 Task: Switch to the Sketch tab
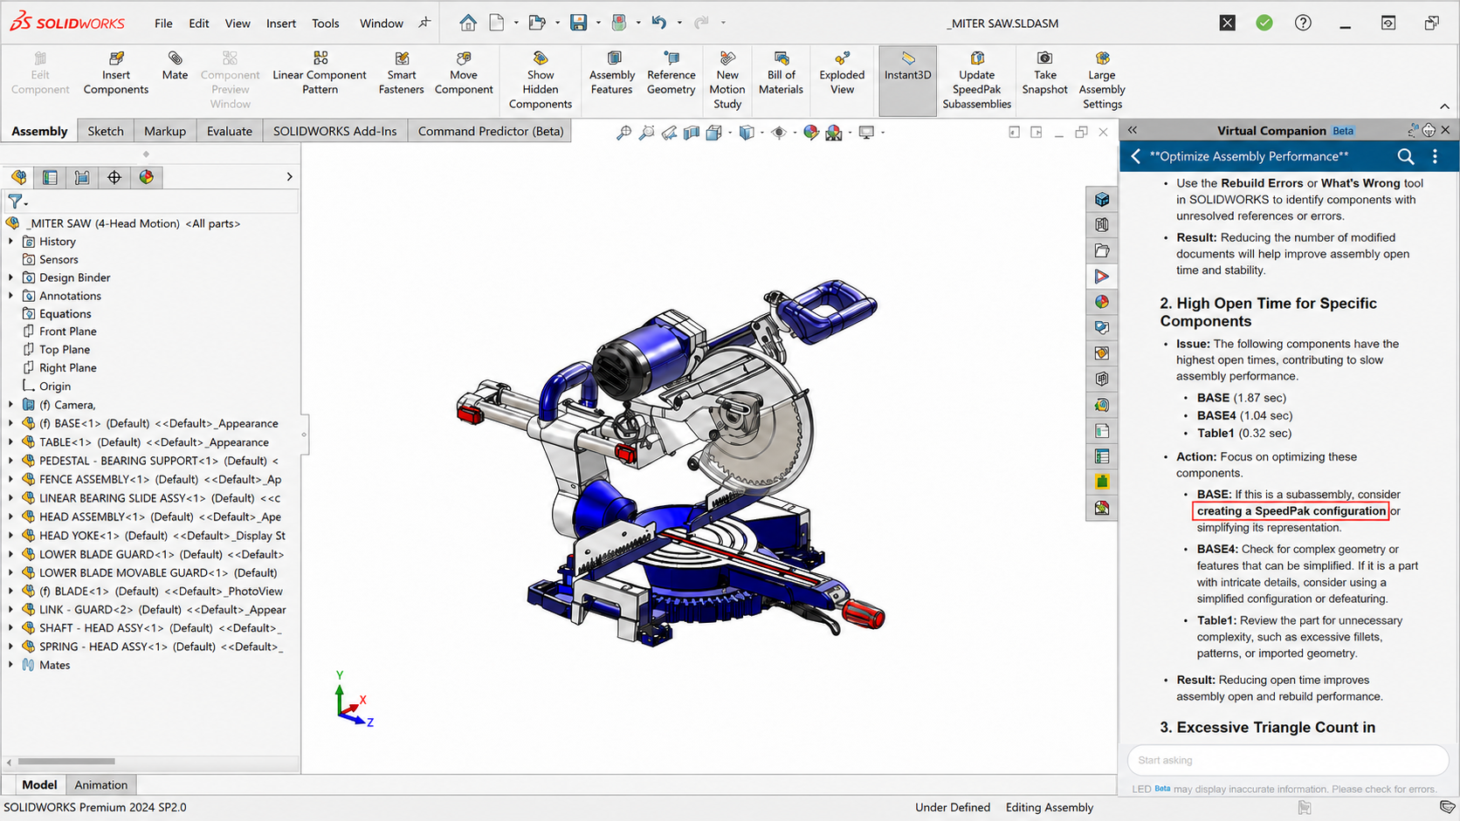(x=106, y=131)
